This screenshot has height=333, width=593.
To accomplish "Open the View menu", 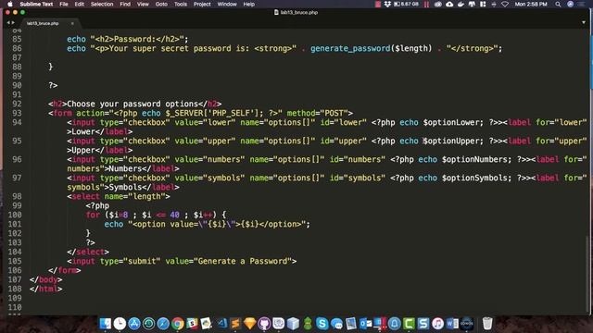I will [143, 4].
